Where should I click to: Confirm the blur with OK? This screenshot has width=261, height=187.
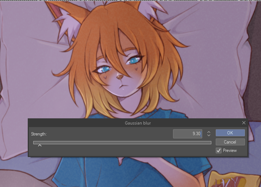(230, 133)
